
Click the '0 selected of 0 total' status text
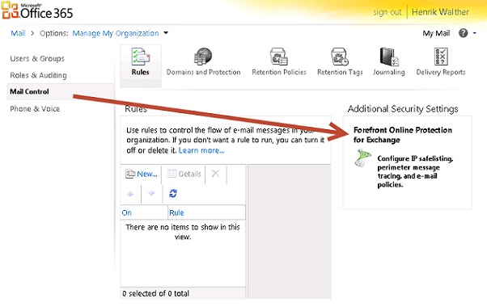155,293
